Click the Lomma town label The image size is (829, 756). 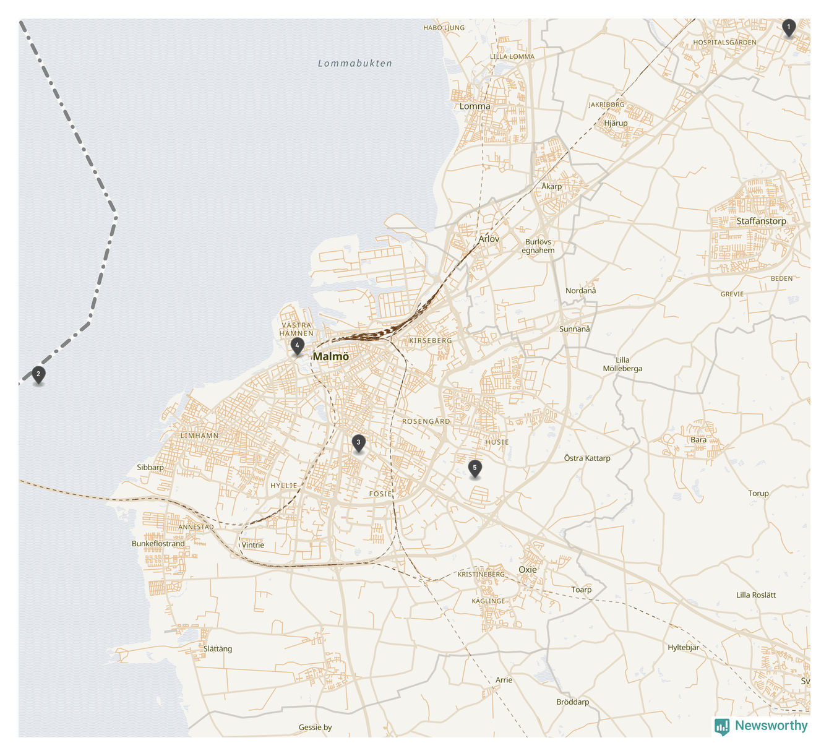(475, 106)
